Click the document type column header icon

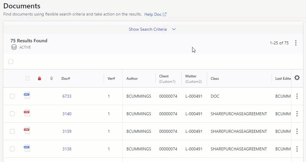(27, 79)
